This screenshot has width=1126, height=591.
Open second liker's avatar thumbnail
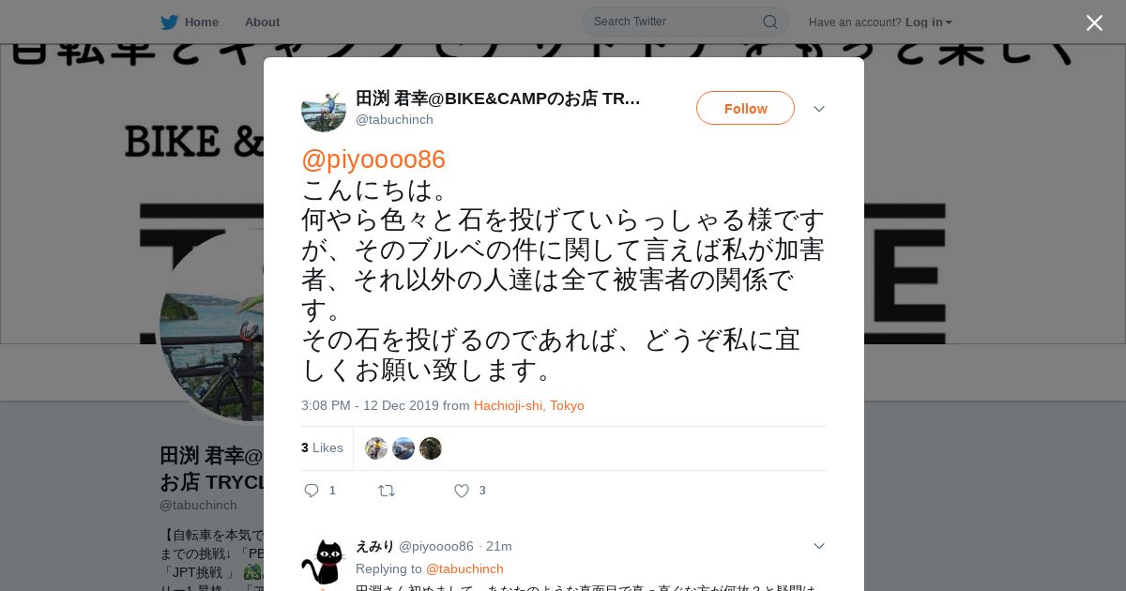coord(403,448)
